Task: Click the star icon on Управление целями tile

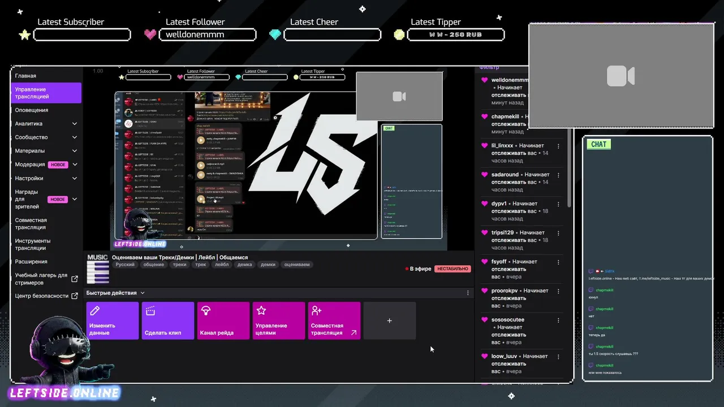Action: [x=261, y=310]
